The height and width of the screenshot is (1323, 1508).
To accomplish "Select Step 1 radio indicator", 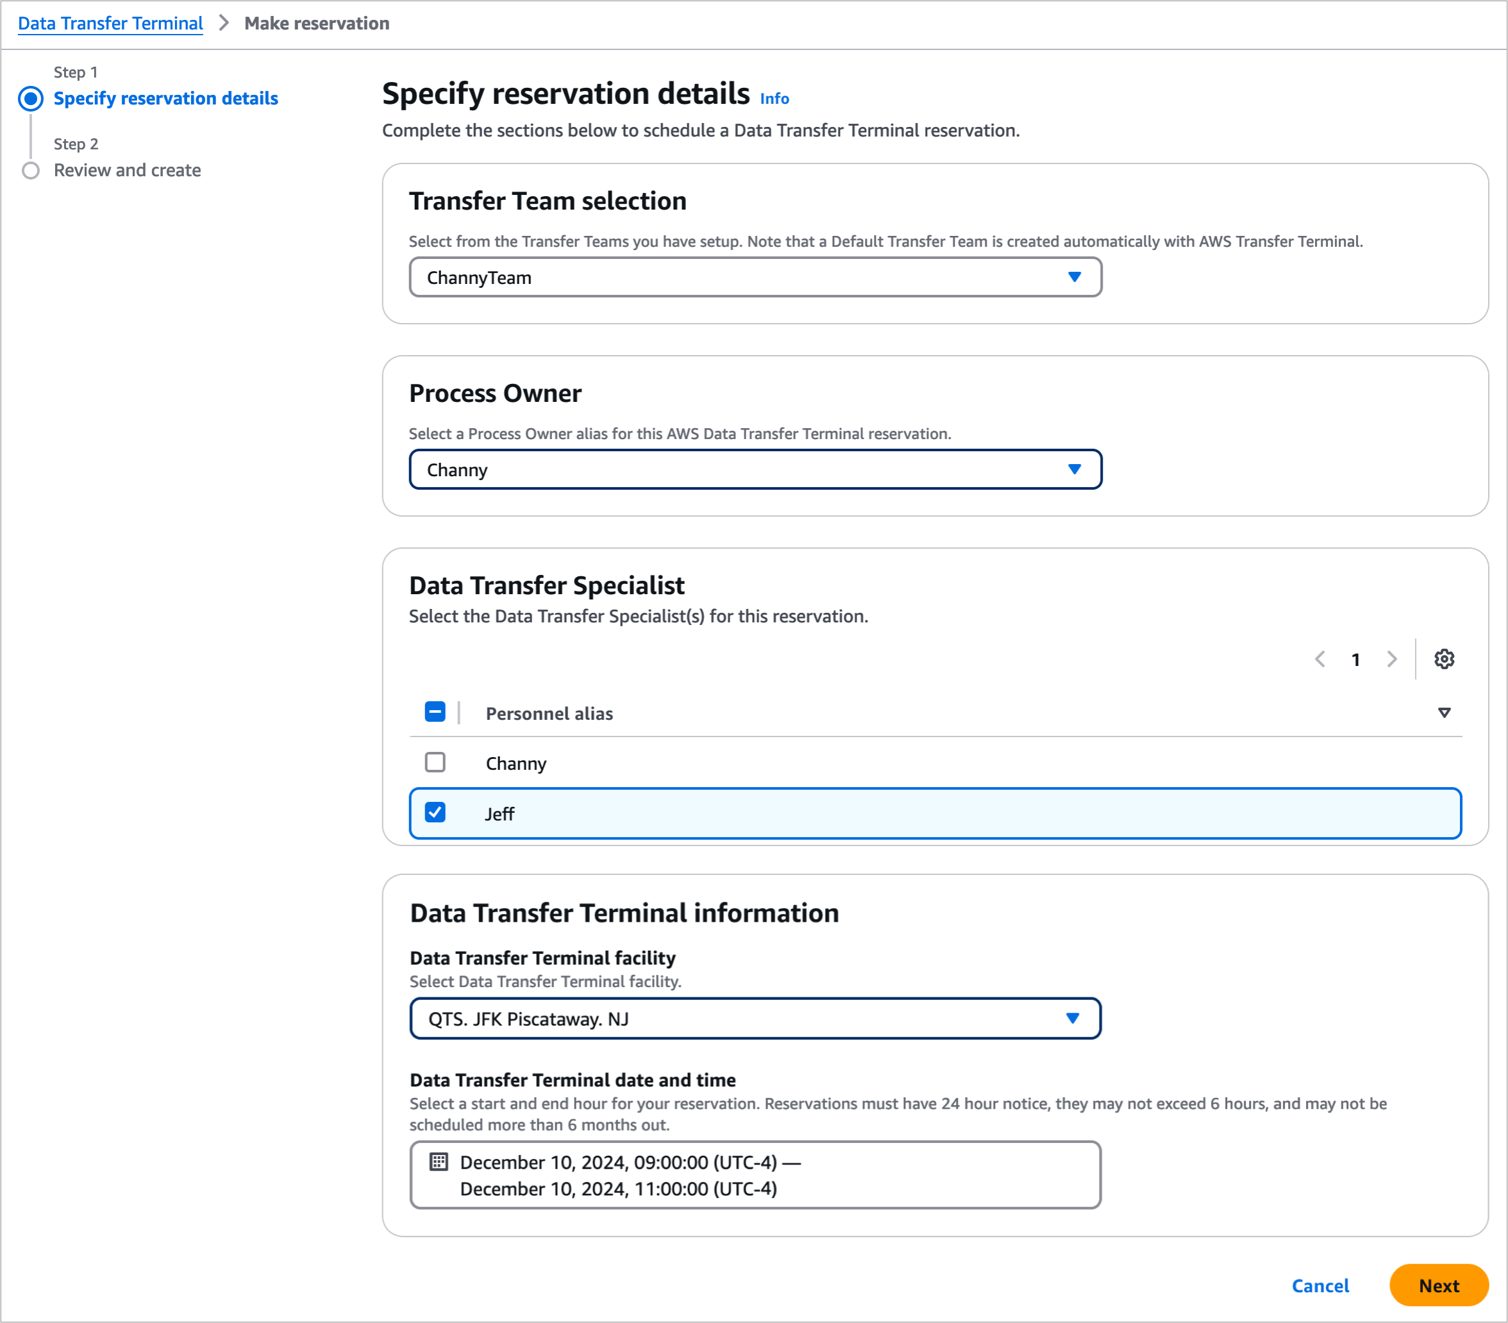I will (31, 98).
